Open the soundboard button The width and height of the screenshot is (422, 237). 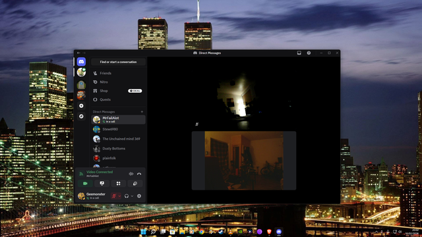click(x=135, y=184)
